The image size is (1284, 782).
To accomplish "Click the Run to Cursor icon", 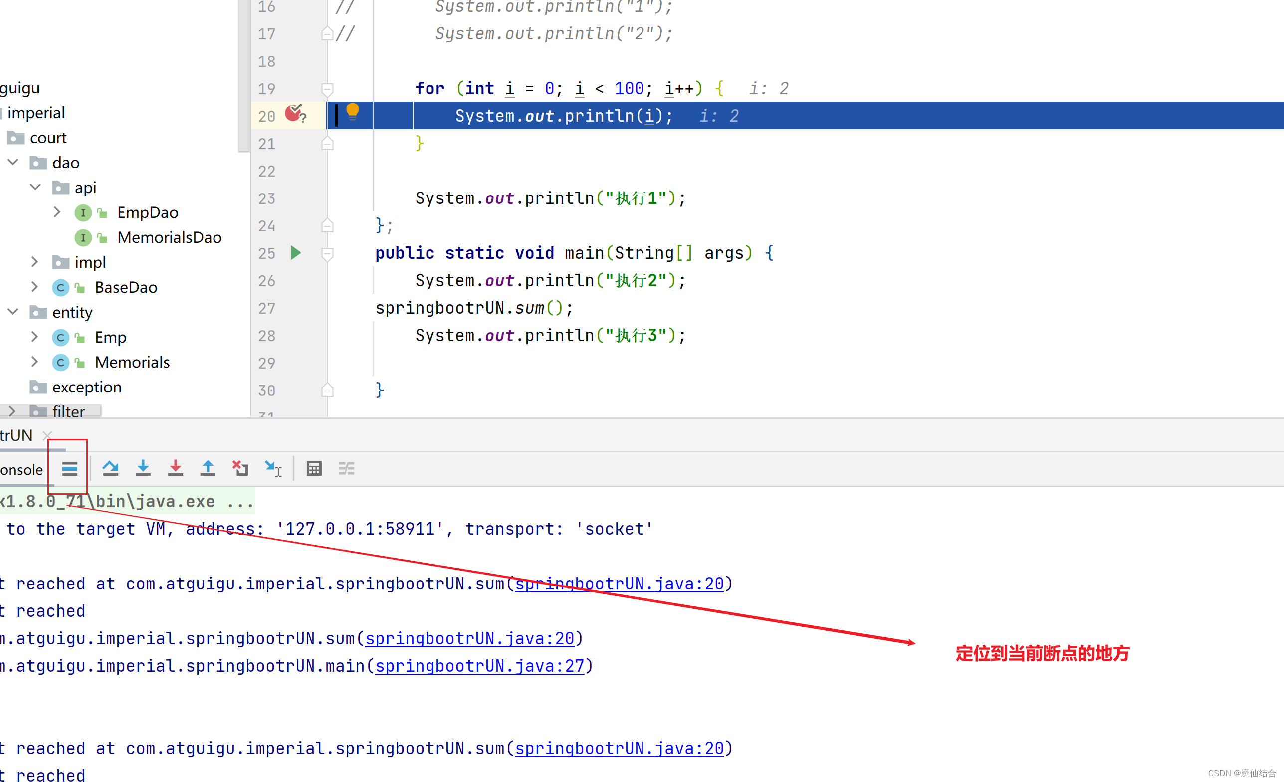I will click(x=273, y=469).
